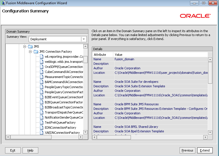Click the file icon next to TestFwkQueueFactory

pyautogui.click(x=41, y=122)
